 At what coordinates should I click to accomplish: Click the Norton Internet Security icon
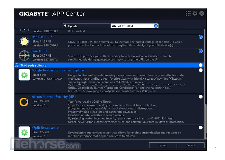[24, 101]
